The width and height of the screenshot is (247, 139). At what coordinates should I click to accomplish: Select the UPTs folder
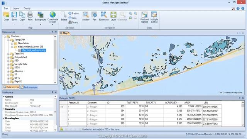(17, 78)
